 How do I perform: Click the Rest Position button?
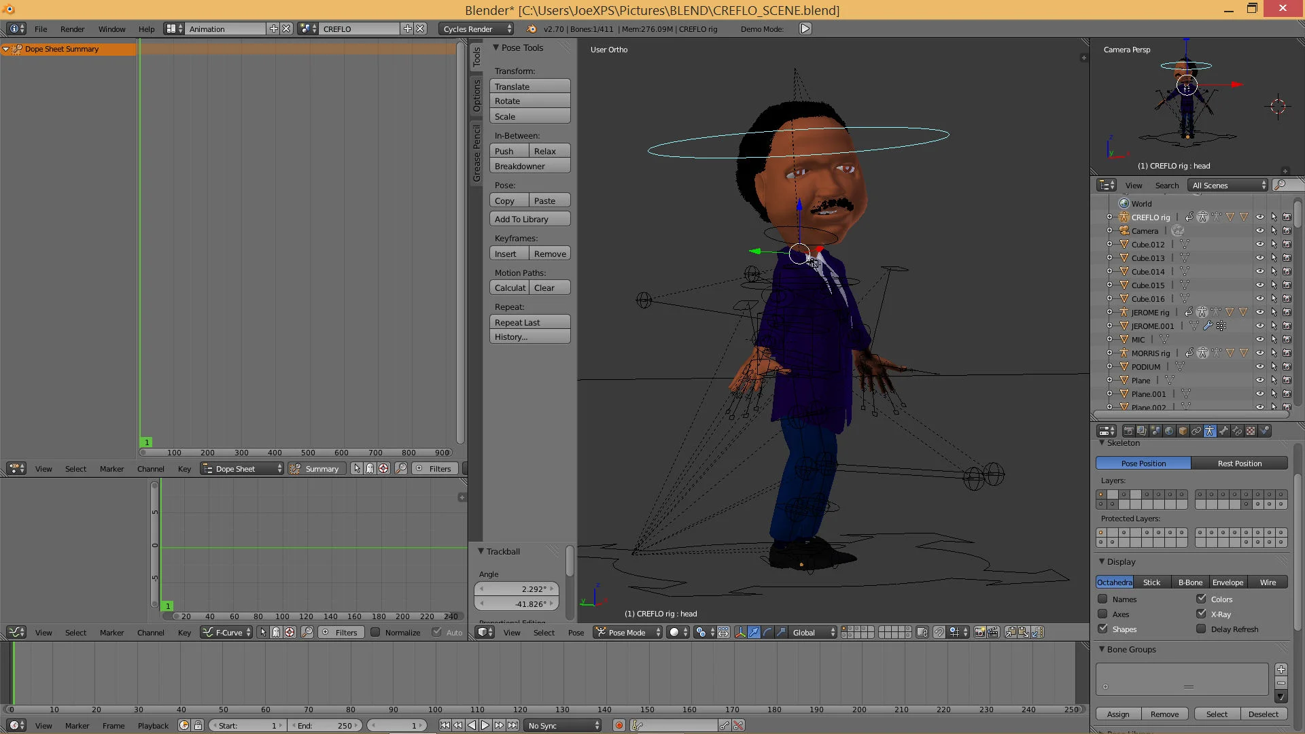(x=1239, y=464)
